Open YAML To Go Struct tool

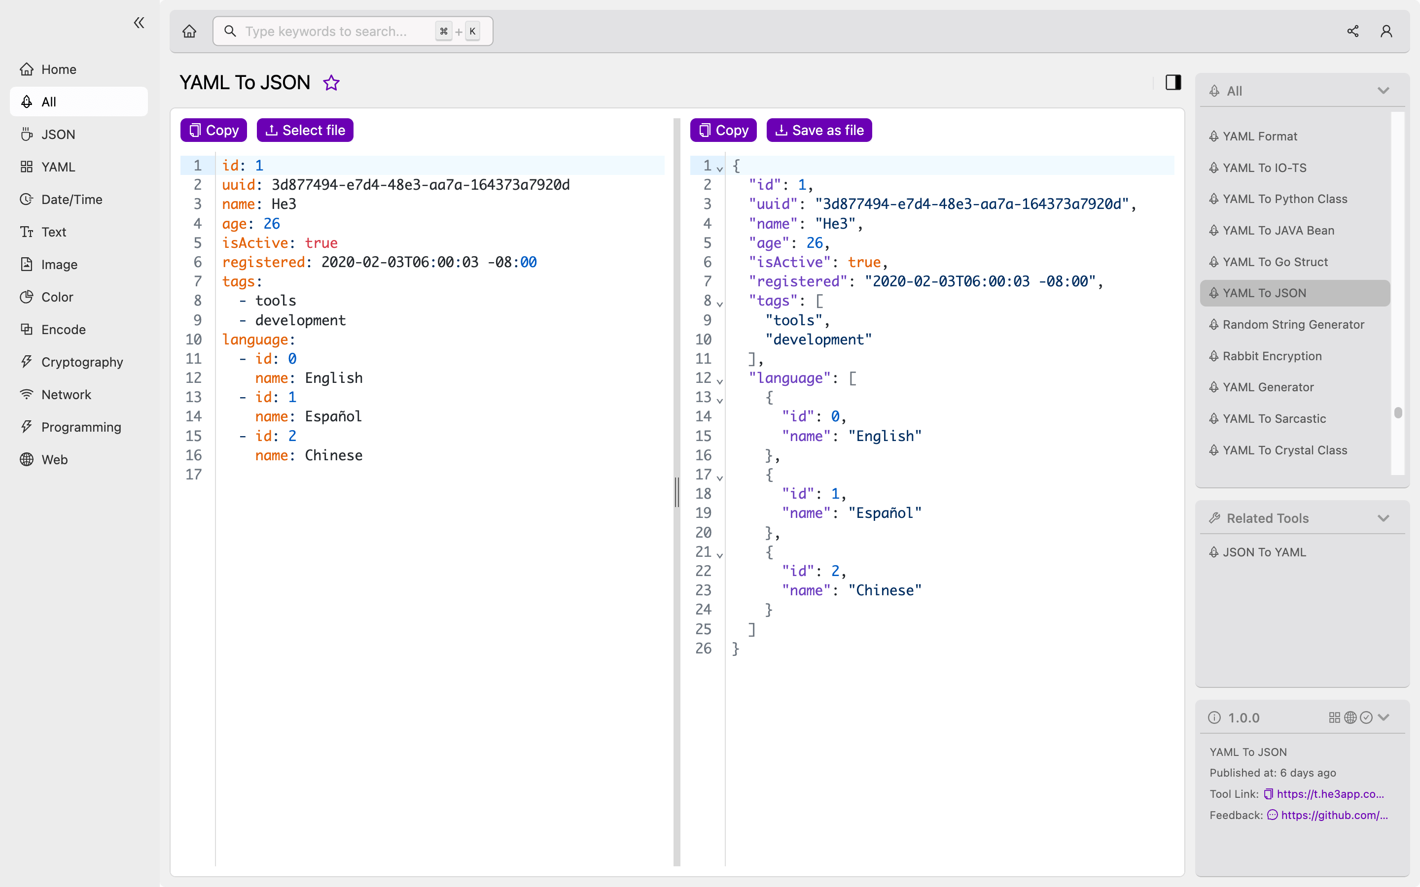pyautogui.click(x=1276, y=262)
